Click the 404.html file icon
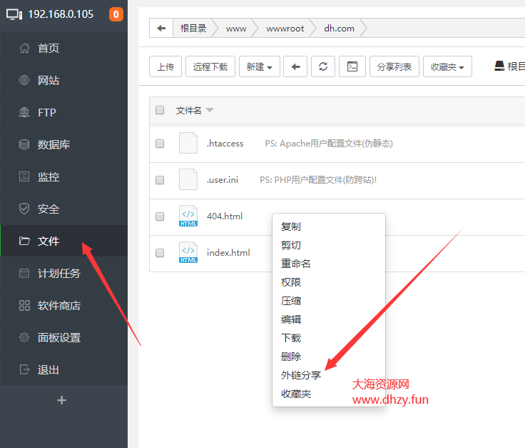 (x=188, y=216)
